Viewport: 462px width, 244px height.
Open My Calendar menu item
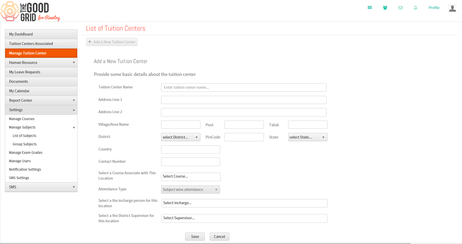click(41, 91)
